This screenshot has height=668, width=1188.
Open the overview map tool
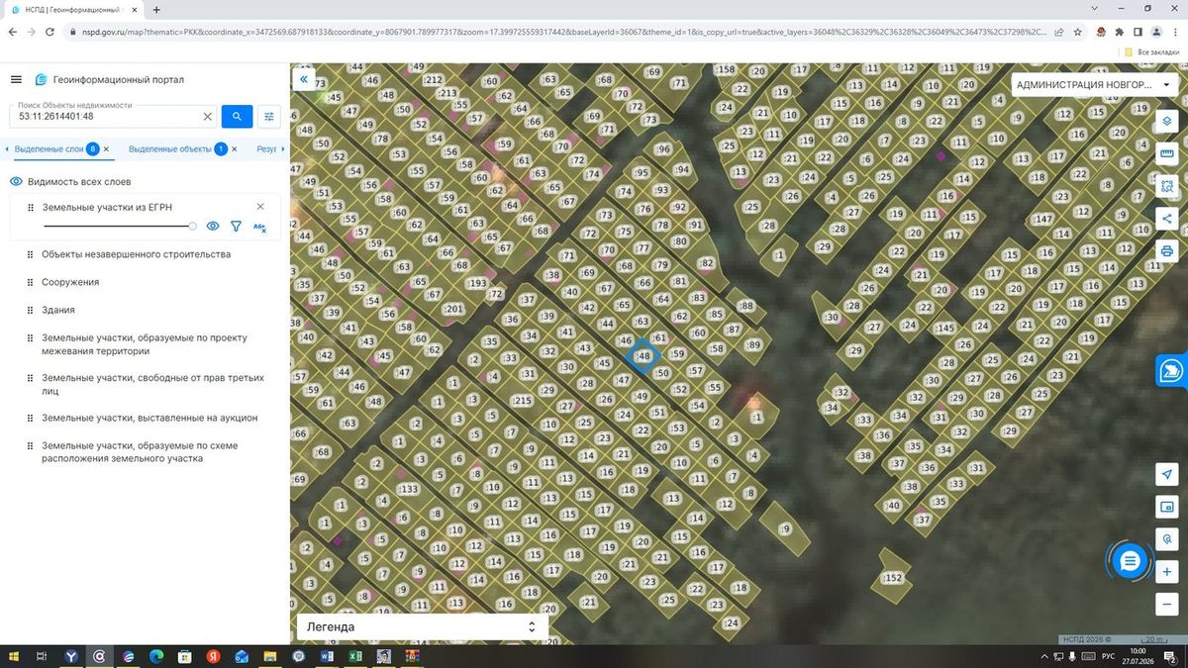[1167, 507]
